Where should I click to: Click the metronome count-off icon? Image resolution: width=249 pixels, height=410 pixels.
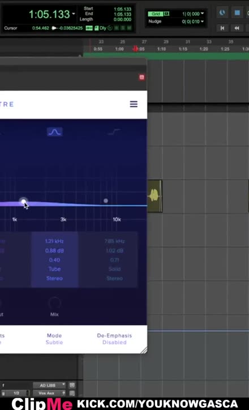tap(222, 13)
